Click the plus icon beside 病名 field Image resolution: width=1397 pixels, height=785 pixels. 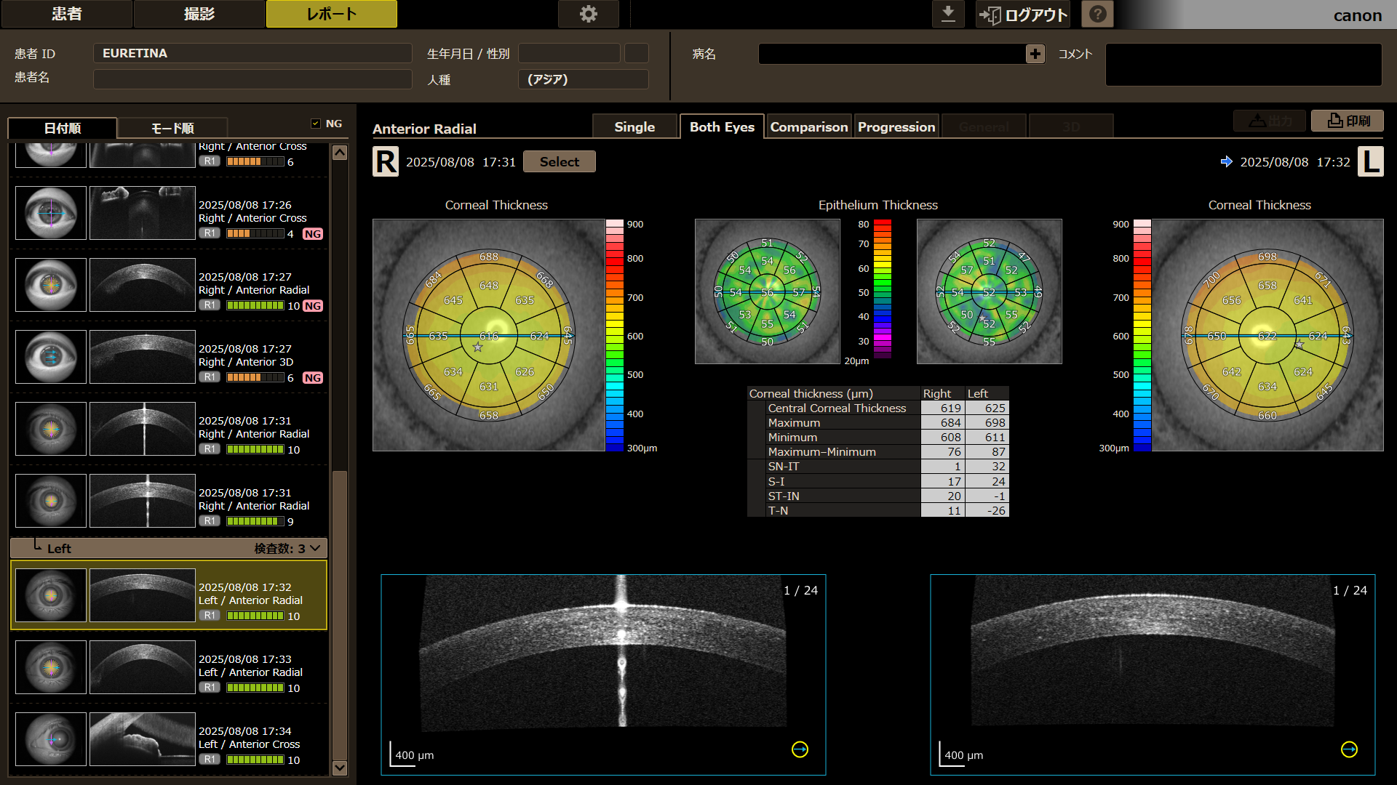[x=1035, y=54]
